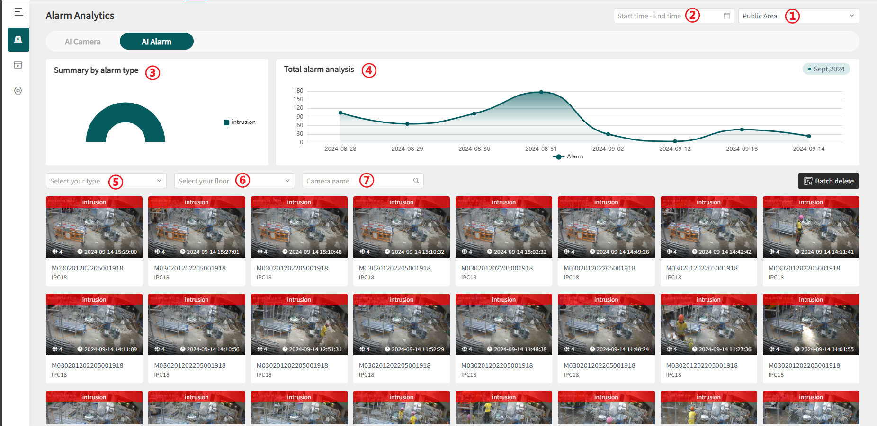
Task: Click the 2024-08-28 data point on chart
Action: [340, 113]
